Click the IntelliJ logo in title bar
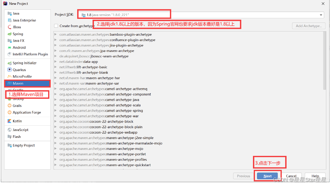331x185 pixels. click(x=5, y=4)
